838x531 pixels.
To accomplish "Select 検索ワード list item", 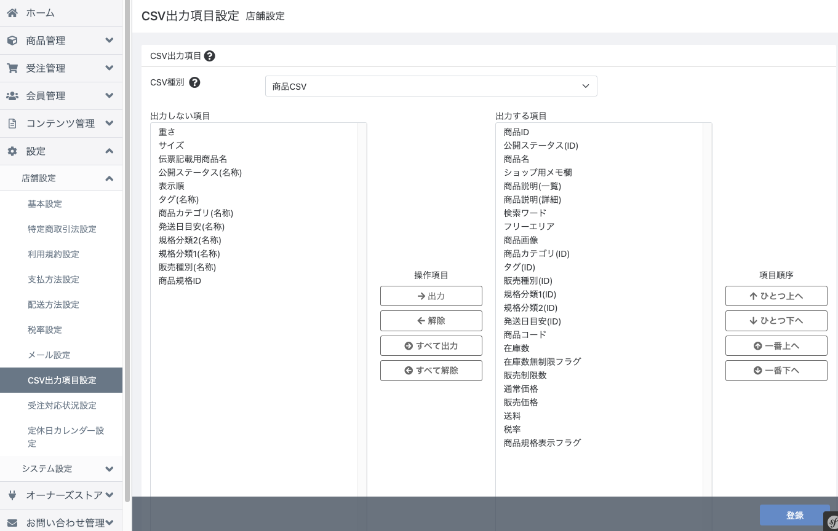I will tap(599, 213).
